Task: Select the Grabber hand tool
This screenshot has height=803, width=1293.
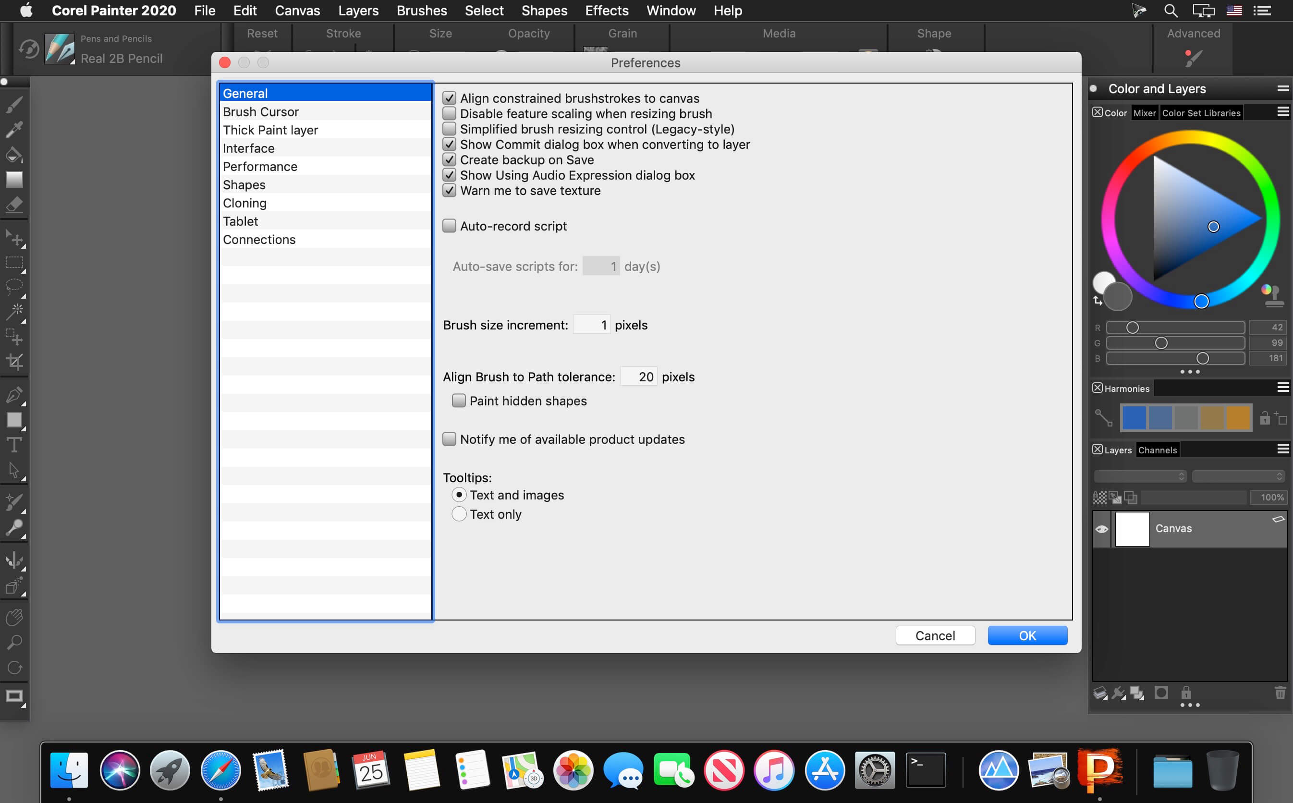Action: point(14,618)
